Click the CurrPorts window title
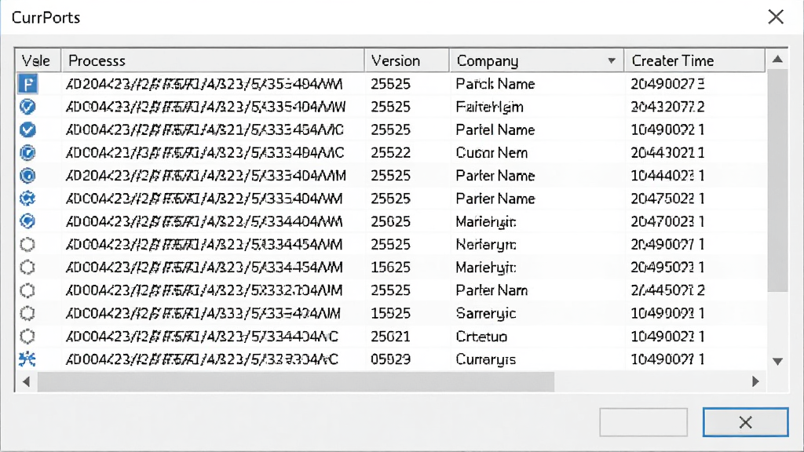The height and width of the screenshot is (452, 804). [46, 17]
